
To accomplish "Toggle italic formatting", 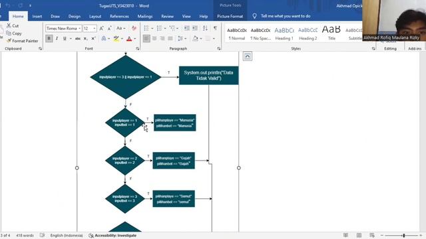I will (57, 39).
